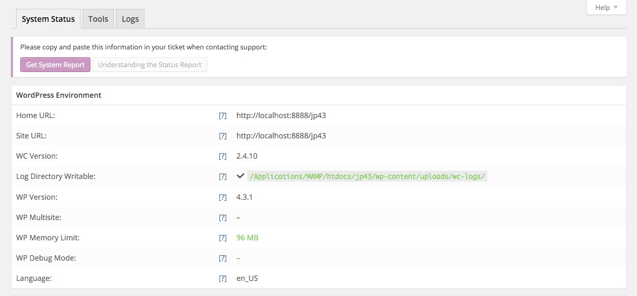Switch to the Tools tab
Viewport: 637px width, 296px height.
point(98,19)
